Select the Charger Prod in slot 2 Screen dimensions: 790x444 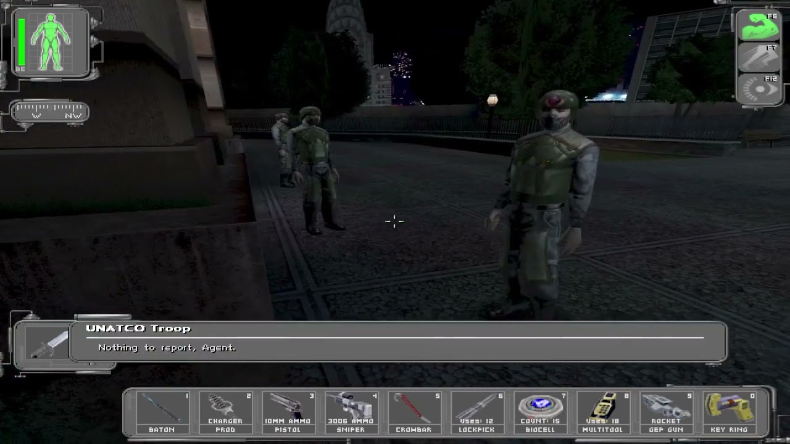coord(225,412)
